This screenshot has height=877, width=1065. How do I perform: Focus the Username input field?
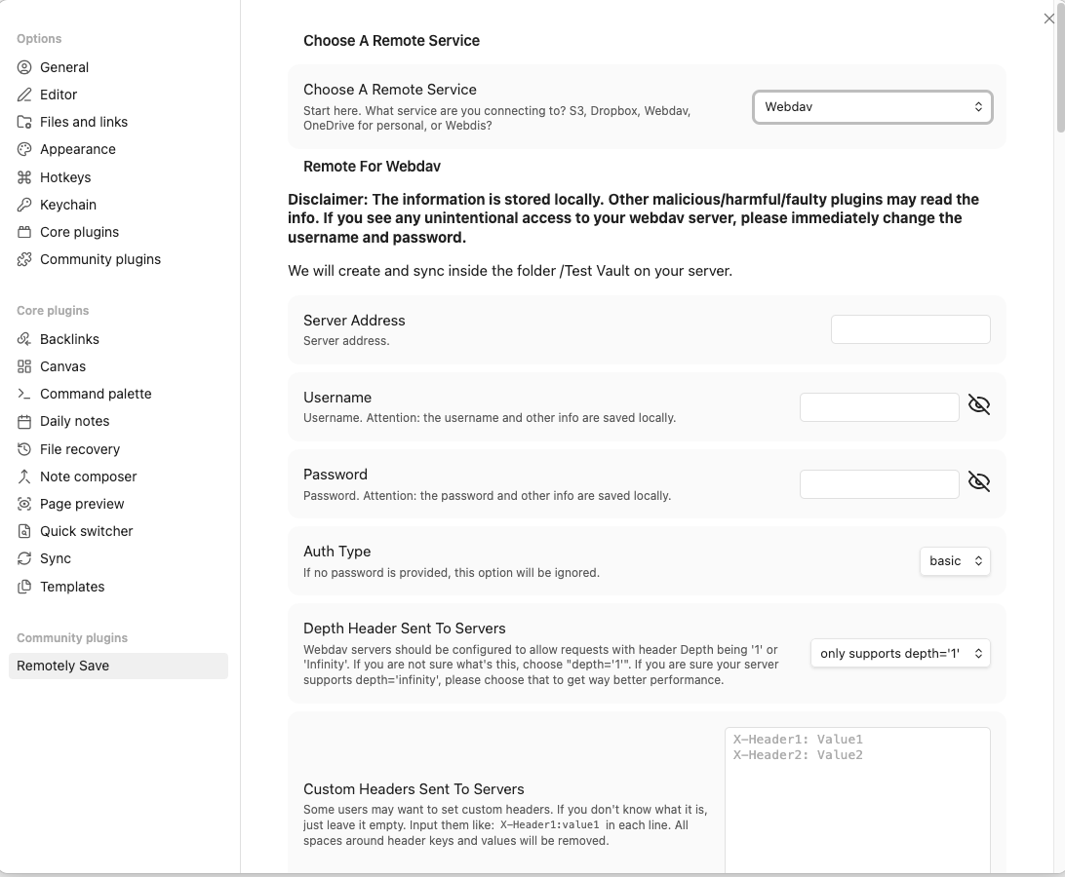(880, 407)
